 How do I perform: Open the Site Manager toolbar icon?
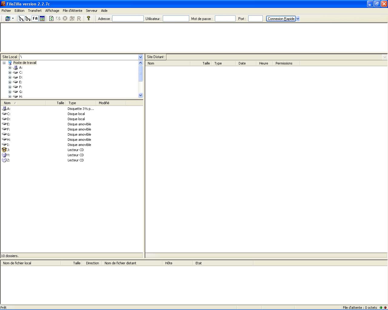[8, 18]
